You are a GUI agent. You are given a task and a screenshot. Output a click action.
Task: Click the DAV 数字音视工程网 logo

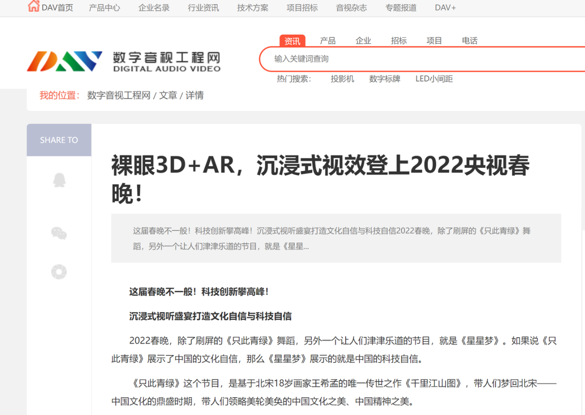coord(123,60)
